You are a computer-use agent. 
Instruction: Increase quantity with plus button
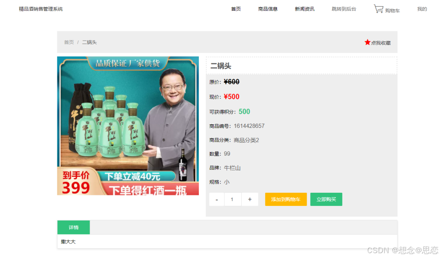click(250, 199)
